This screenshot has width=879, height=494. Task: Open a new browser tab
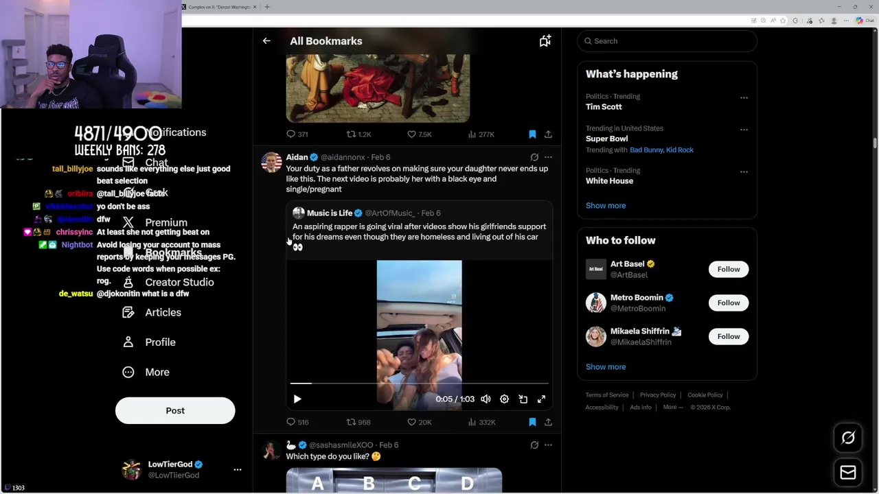(x=267, y=7)
